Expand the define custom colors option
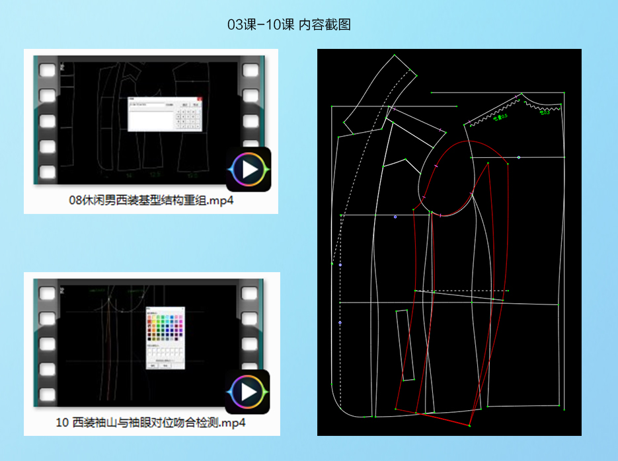 (165, 360)
